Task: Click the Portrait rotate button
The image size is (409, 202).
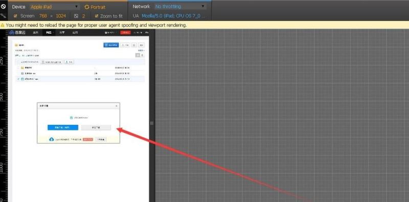Action: (95, 7)
